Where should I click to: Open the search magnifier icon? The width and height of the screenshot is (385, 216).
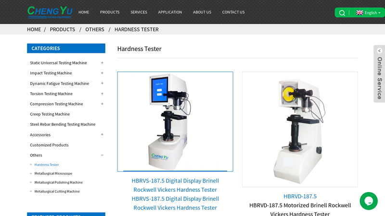(342, 13)
